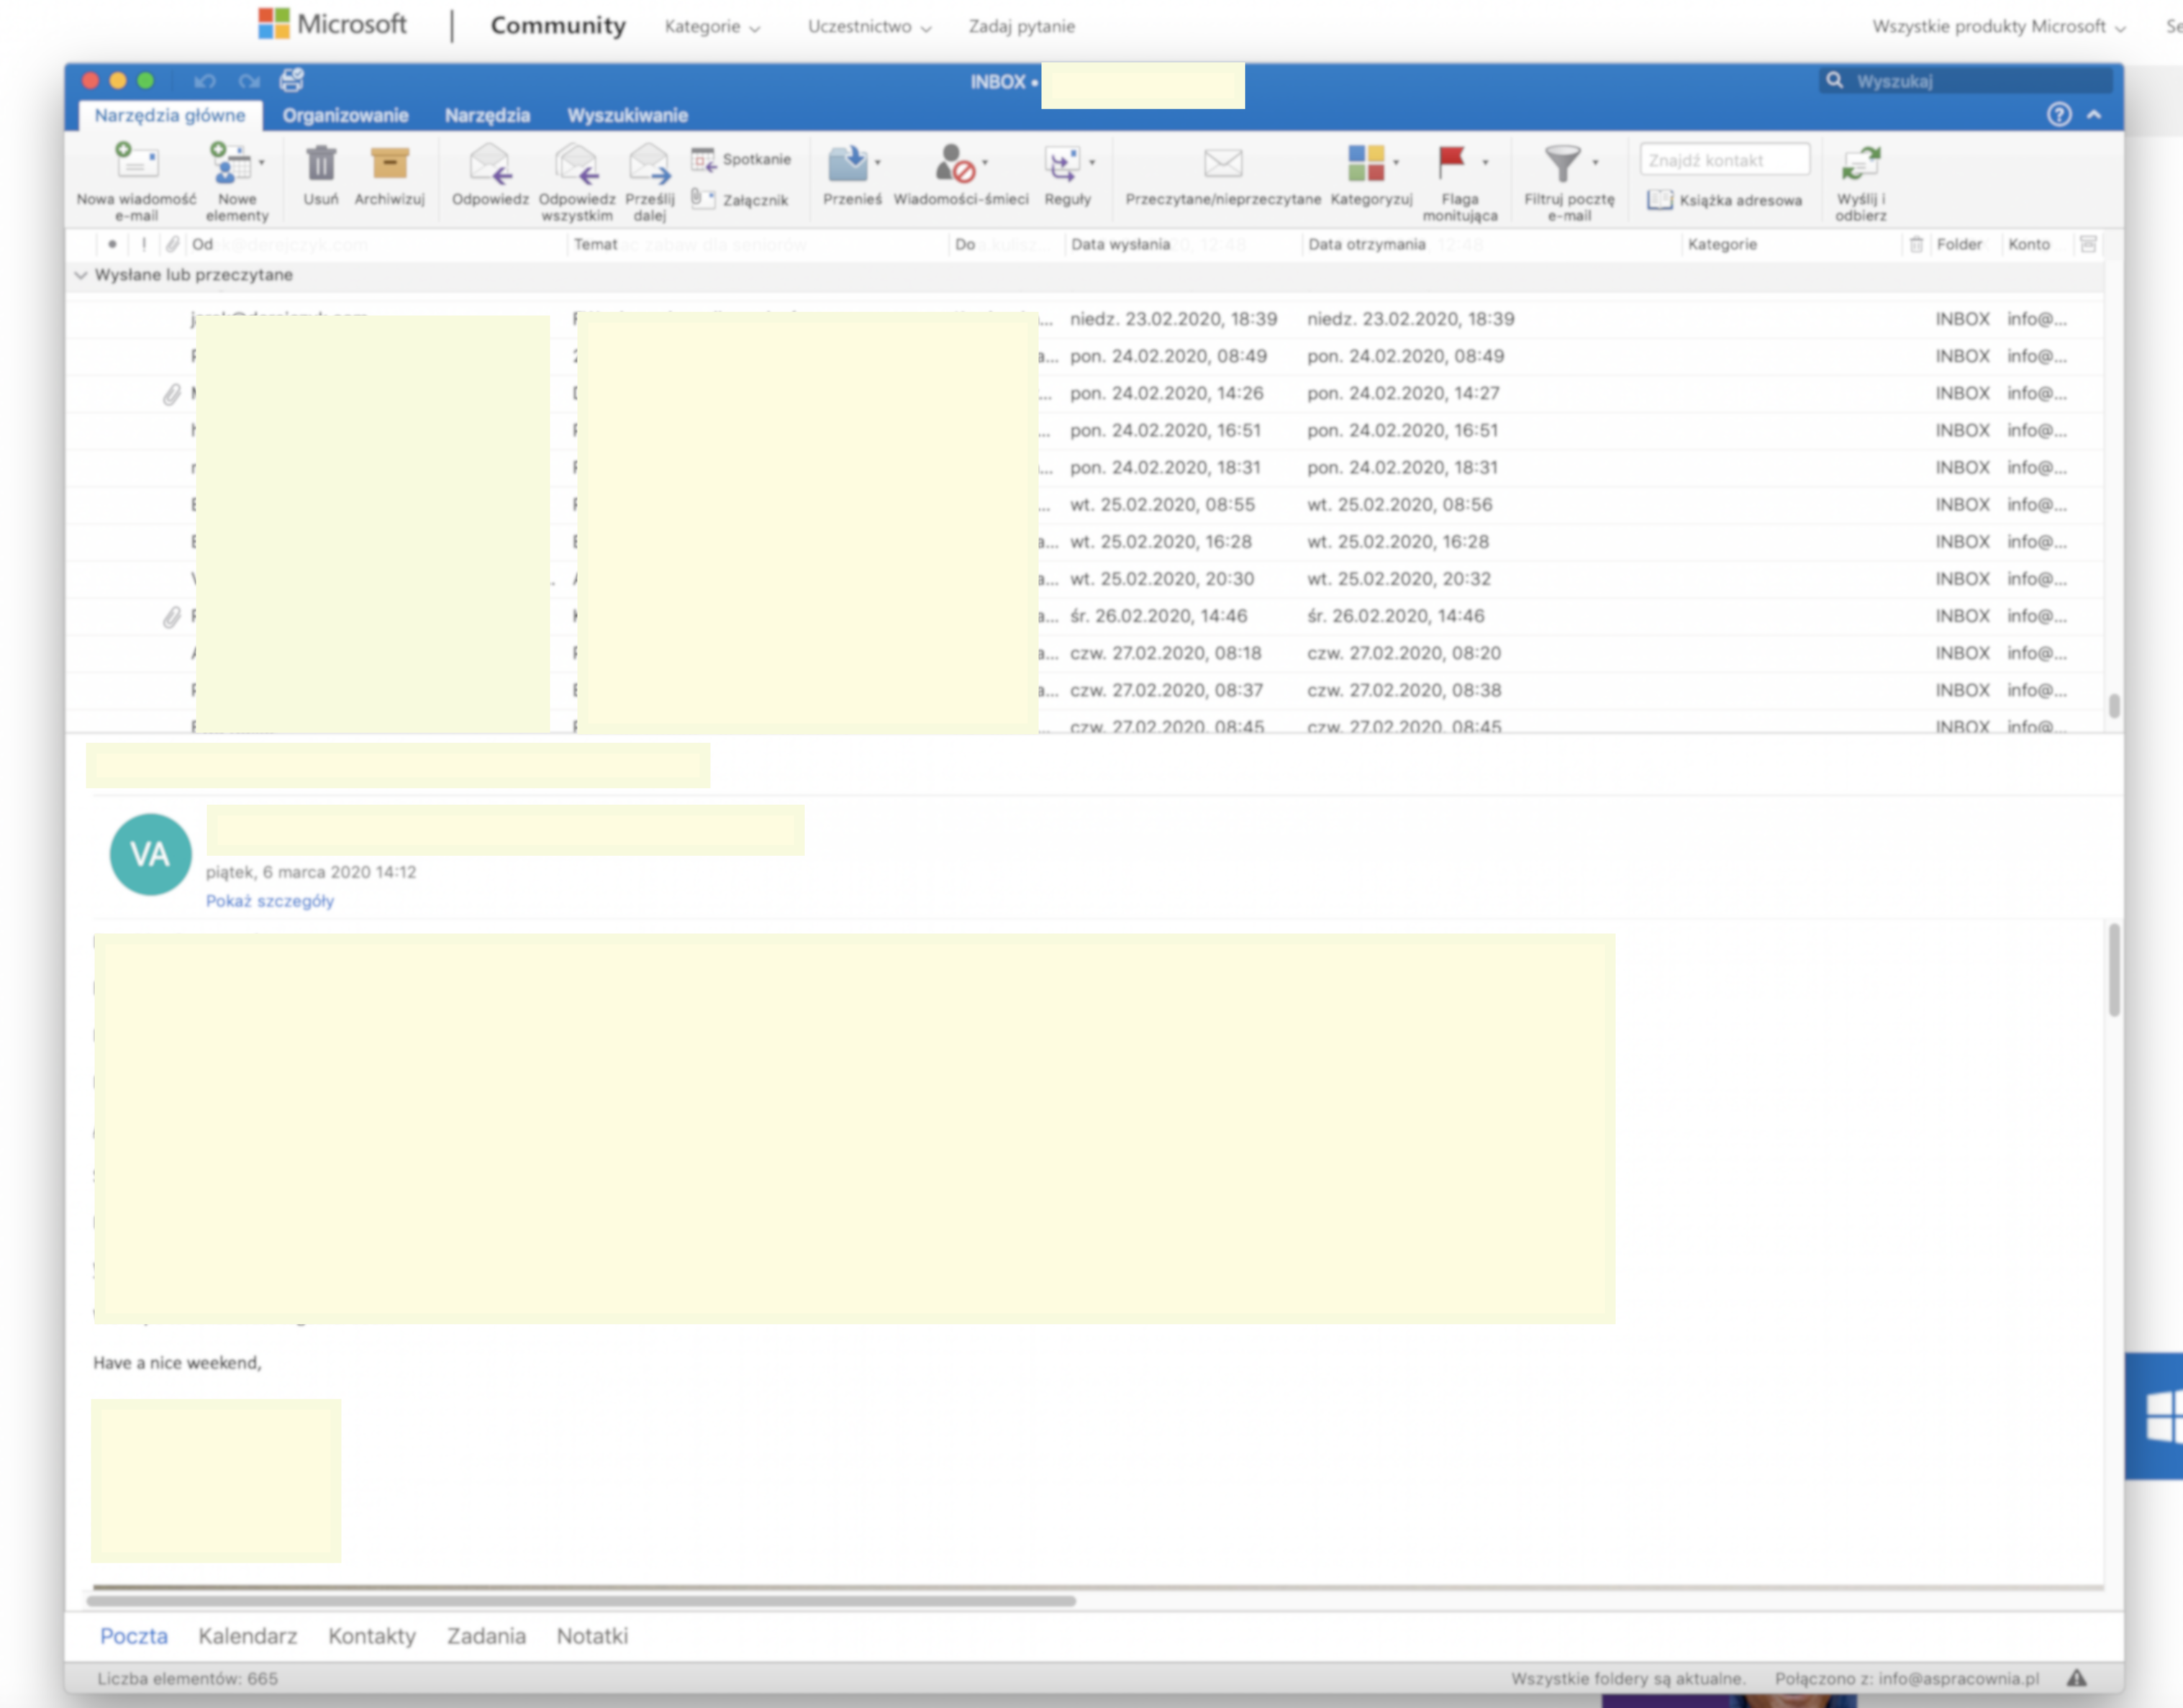Click the horizontal scrollbar in the reading pane
This screenshot has width=2183, height=1708.
pos(580,1601)
